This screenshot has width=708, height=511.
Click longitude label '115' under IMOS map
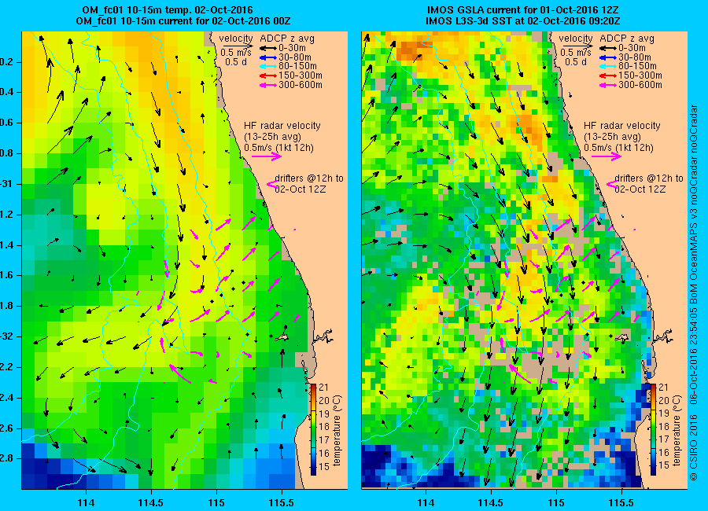(556, 502)
